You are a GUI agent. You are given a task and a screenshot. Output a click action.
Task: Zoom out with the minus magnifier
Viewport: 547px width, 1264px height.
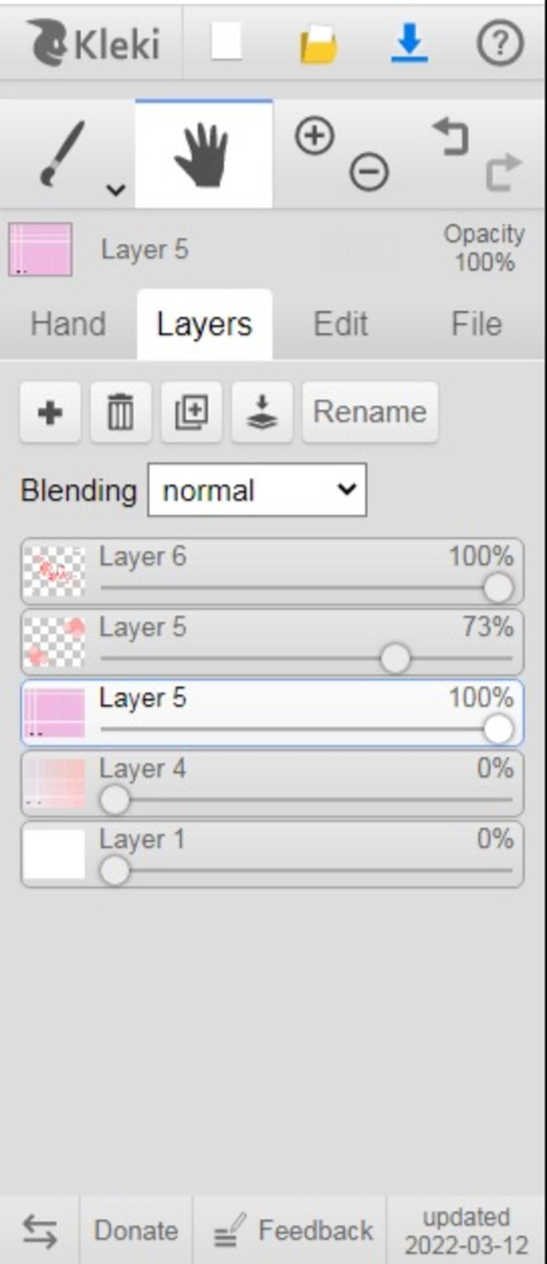[369, 172]
